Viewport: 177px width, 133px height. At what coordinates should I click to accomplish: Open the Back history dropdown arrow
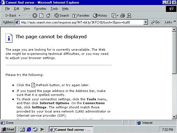tap(19, 16)
